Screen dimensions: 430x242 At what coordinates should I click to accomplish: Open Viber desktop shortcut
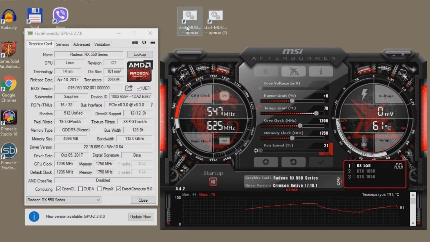click(x=60, y=18)
